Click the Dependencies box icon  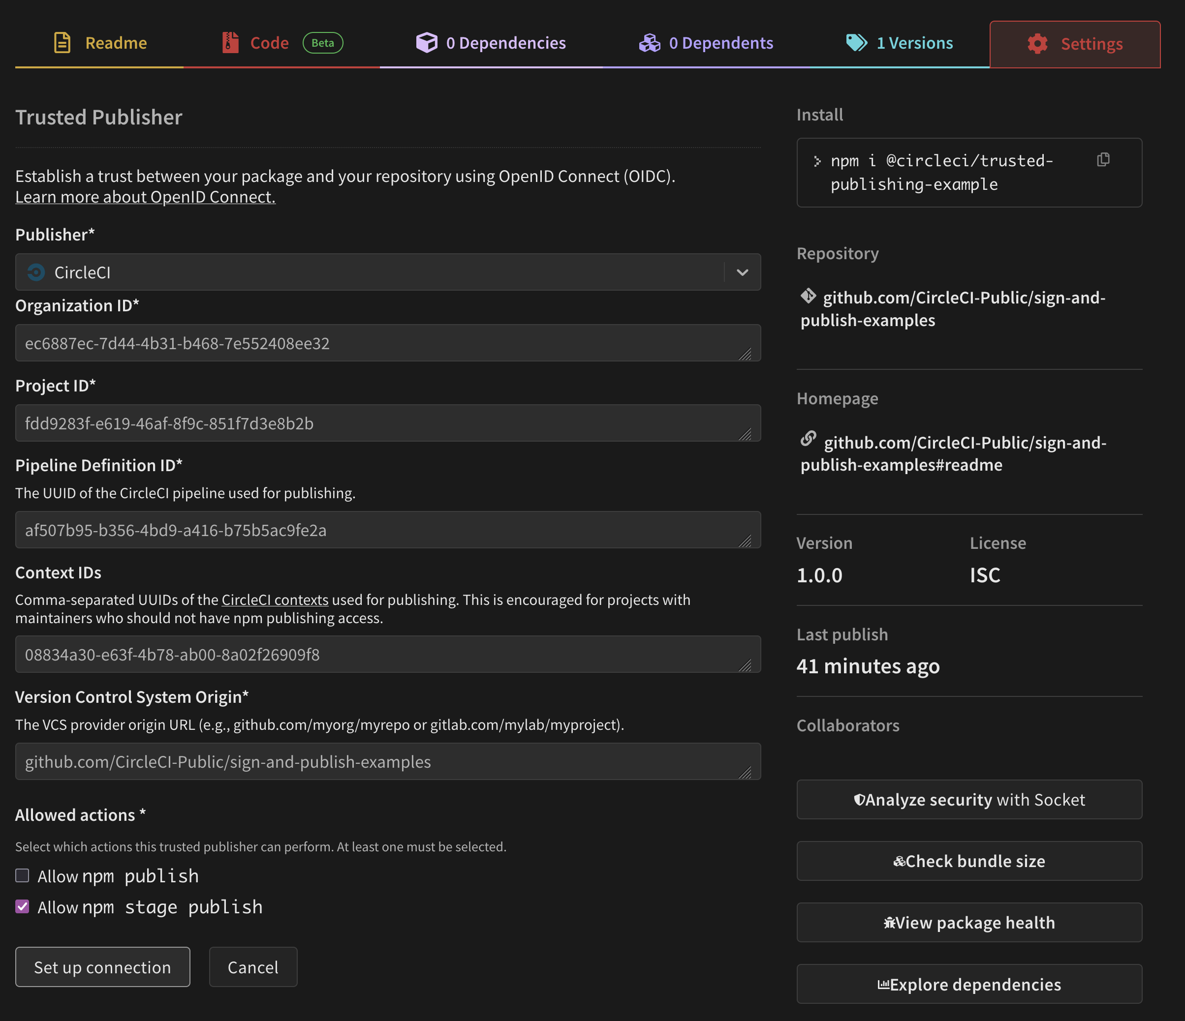point(427,43)
